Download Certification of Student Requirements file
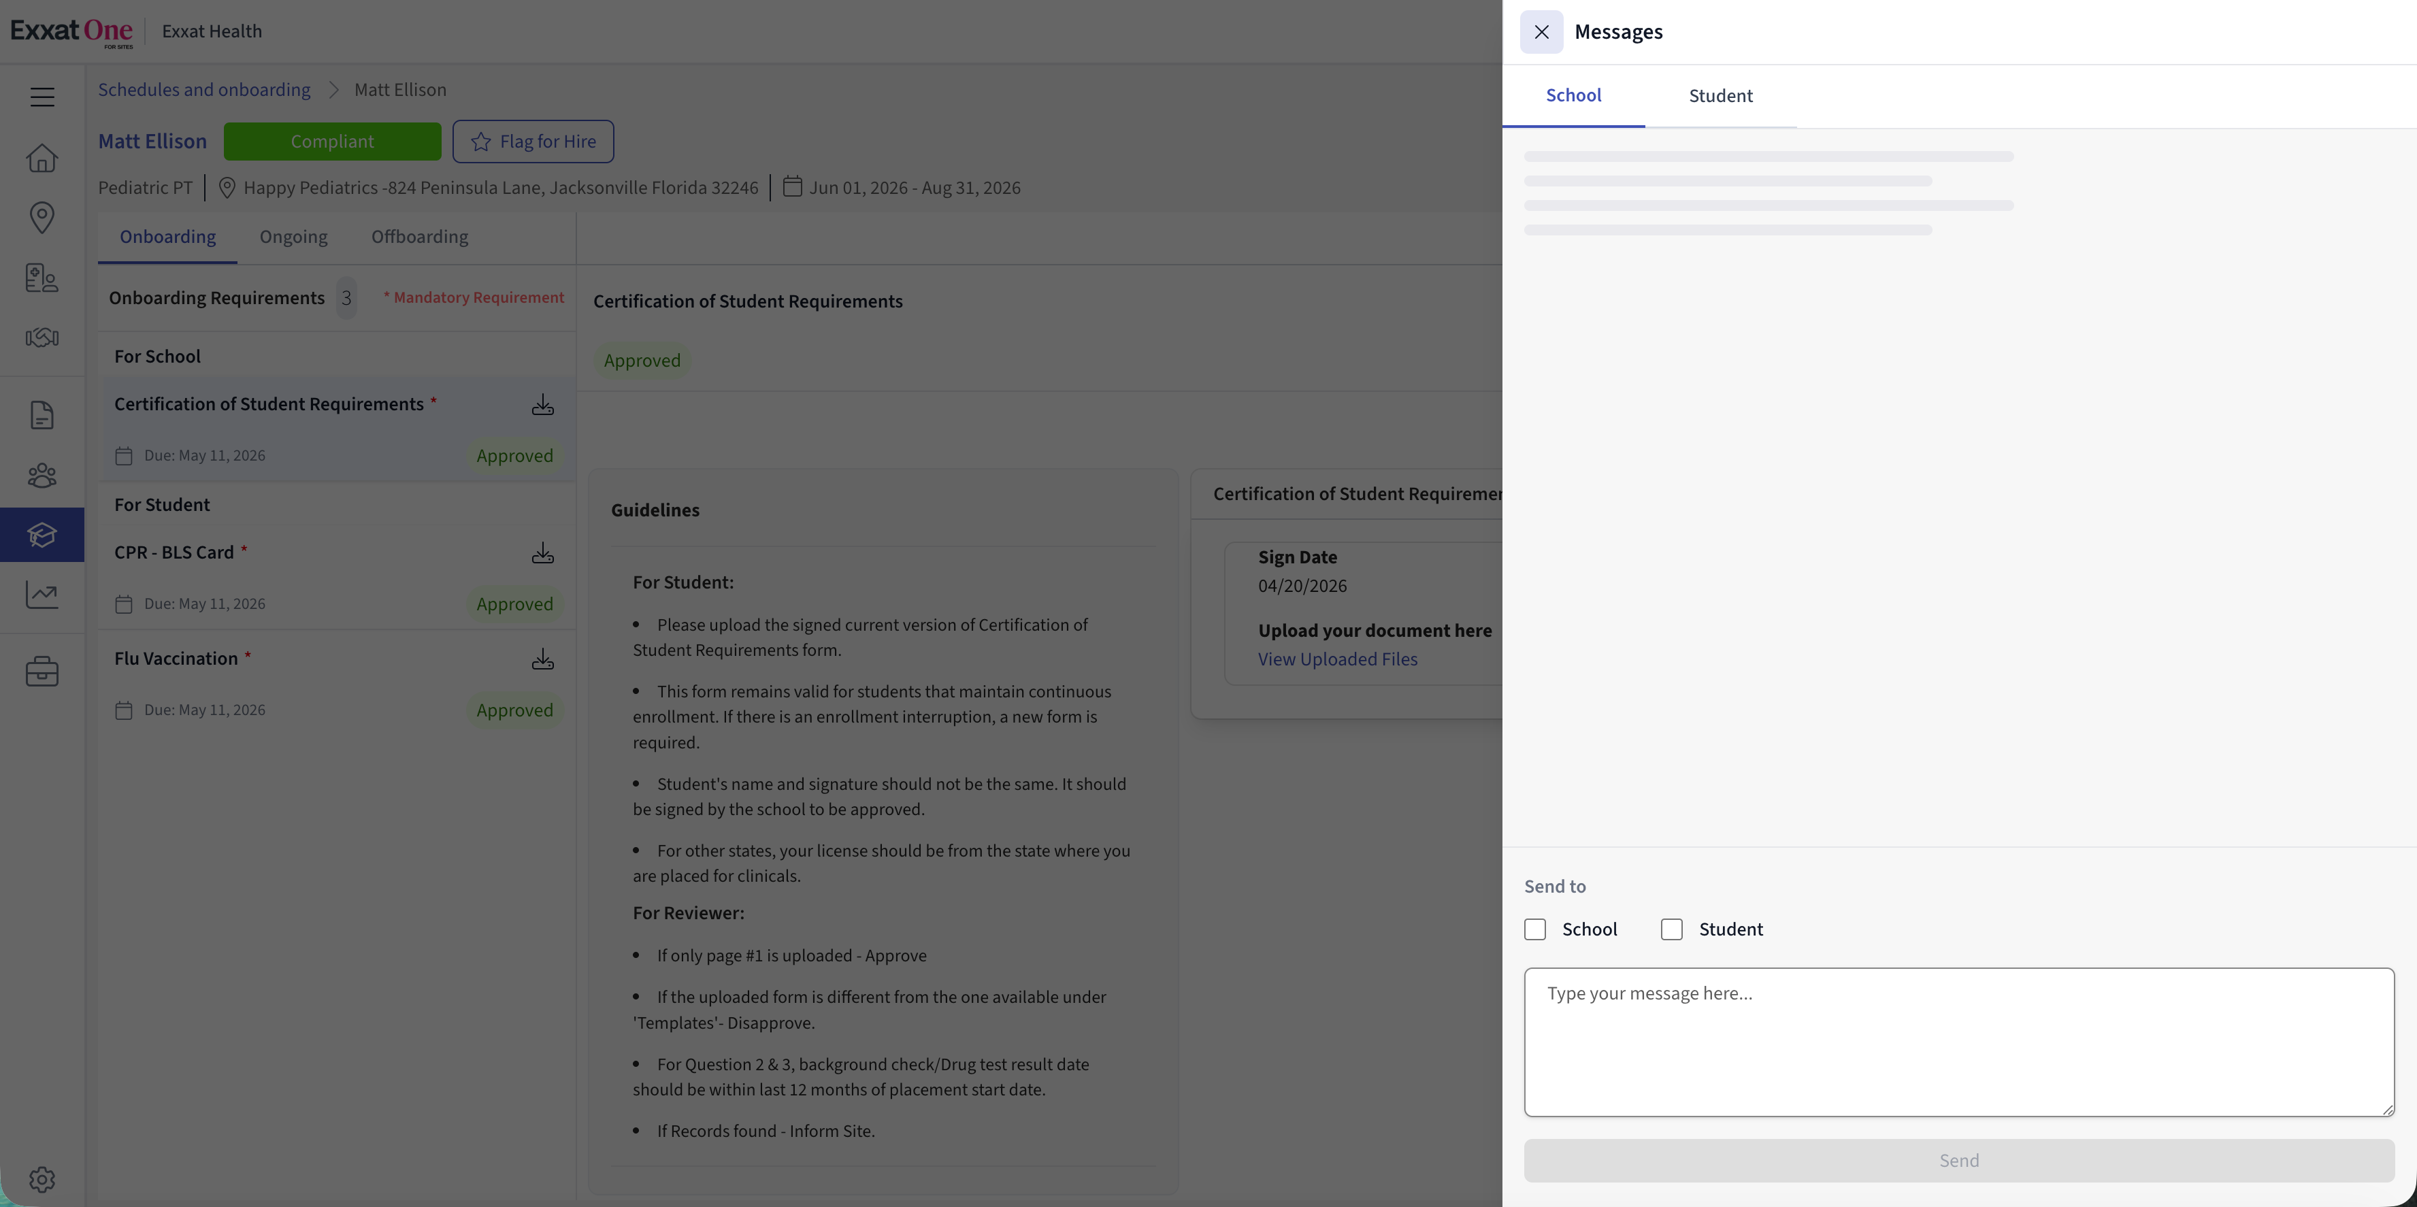Viewport: 2417px width, 1207px height. tap(542, 405)
